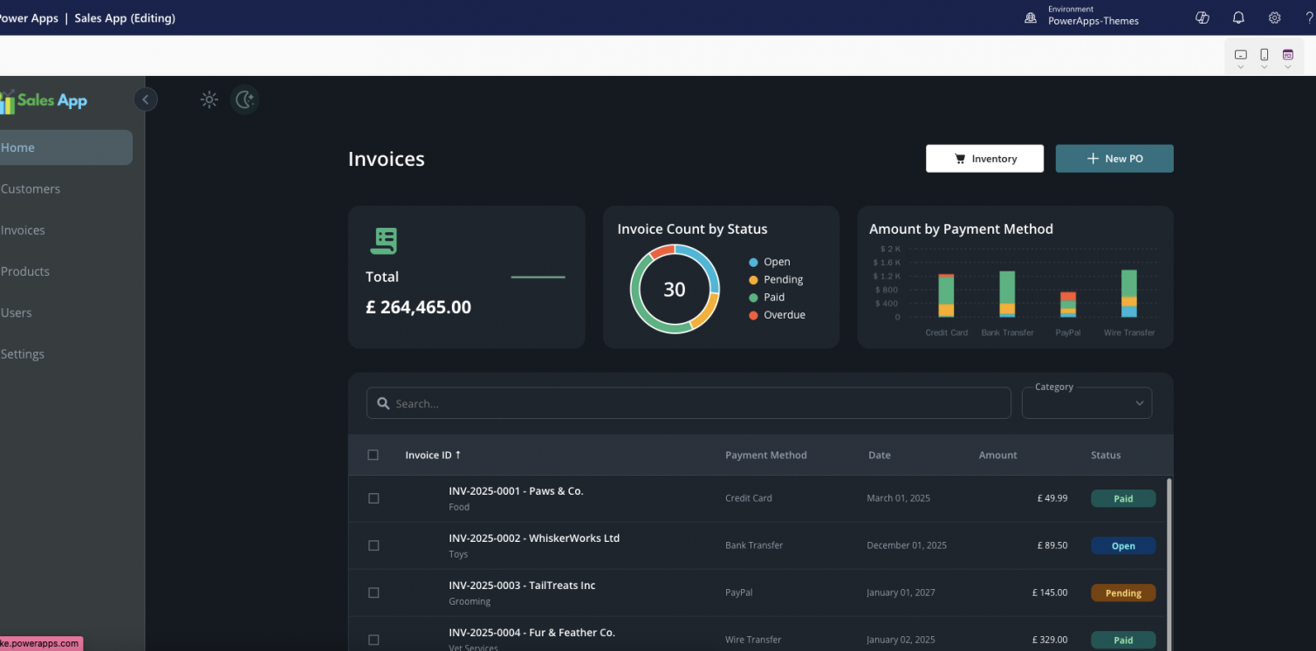Click the Inventory button
The image size is (1316, 651).
click(x=984, y=158)
